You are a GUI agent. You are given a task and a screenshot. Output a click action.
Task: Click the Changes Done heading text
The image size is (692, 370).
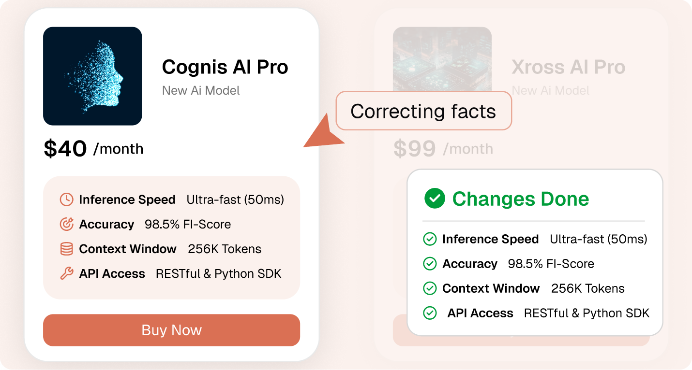point(520,199)
